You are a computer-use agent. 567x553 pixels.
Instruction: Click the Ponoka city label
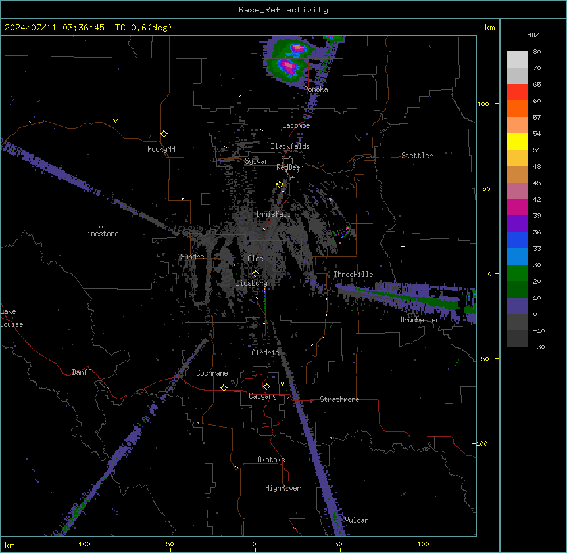pos(316,89)
